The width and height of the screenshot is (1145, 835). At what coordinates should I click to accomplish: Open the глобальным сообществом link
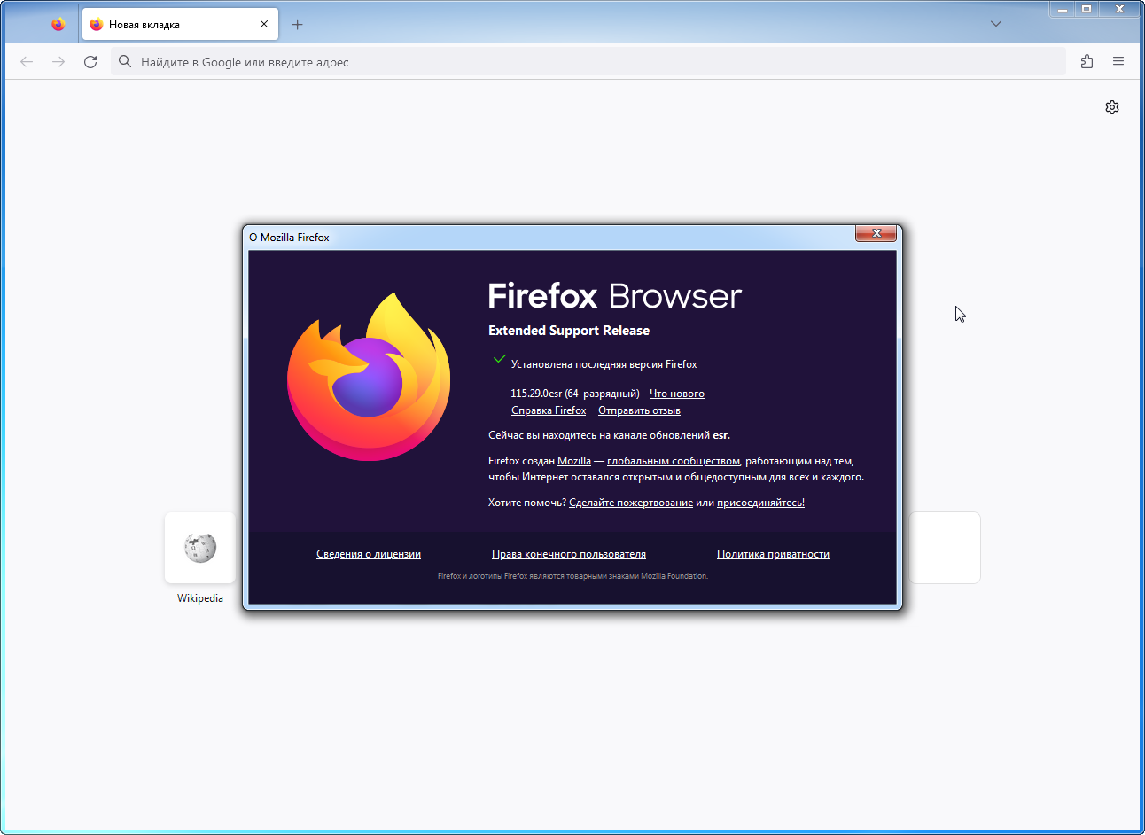(674, 461)
